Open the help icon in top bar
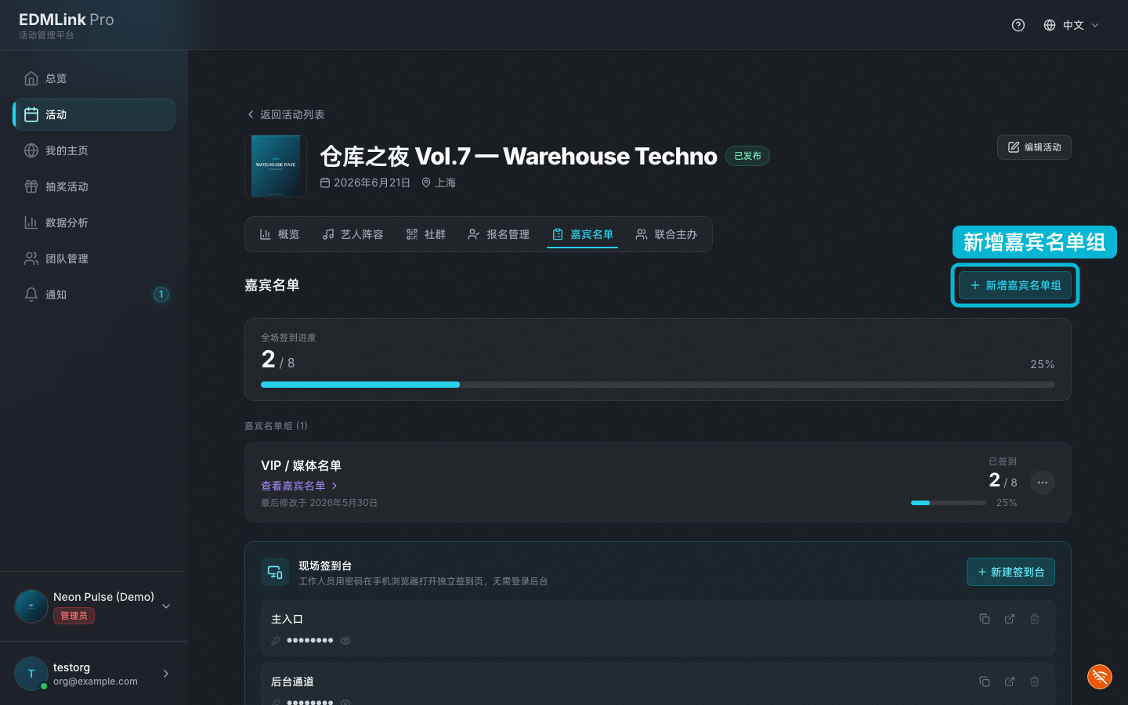 [1018, 25]
